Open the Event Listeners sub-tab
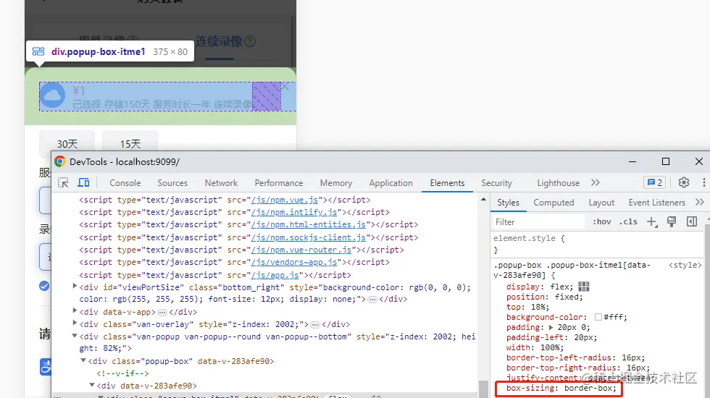The width and height of the screenshot is (710, 398). (x=656, y=202)
